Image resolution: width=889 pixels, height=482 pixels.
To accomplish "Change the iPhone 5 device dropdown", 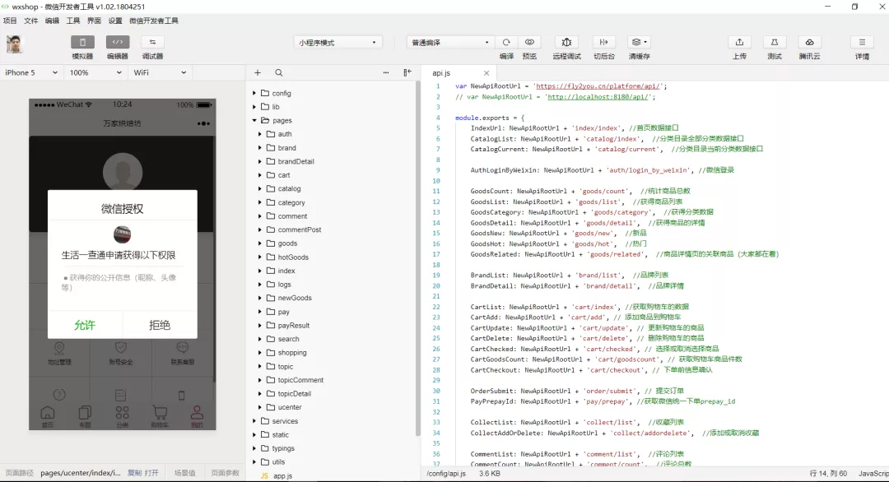I will (29, 72).
